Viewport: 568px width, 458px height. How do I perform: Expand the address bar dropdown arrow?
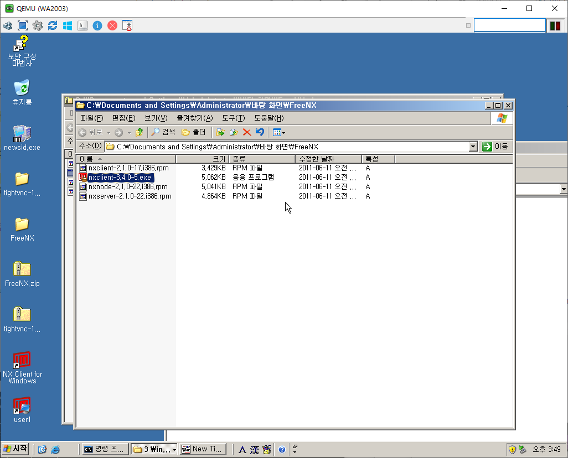pos(473,147)
